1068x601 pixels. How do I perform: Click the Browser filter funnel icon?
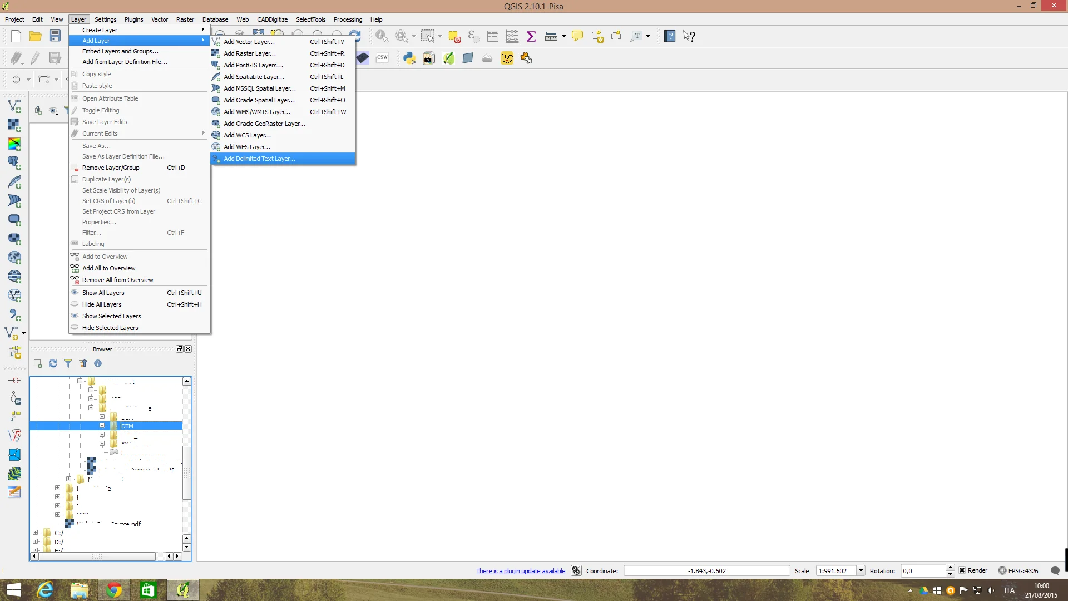(x=68, y=363)
